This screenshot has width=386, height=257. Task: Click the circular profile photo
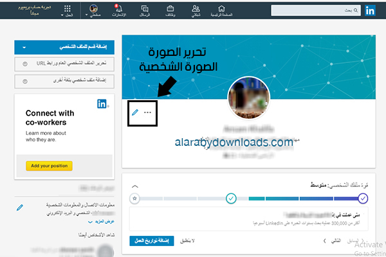pyautogui.click(x=248, y=98)
